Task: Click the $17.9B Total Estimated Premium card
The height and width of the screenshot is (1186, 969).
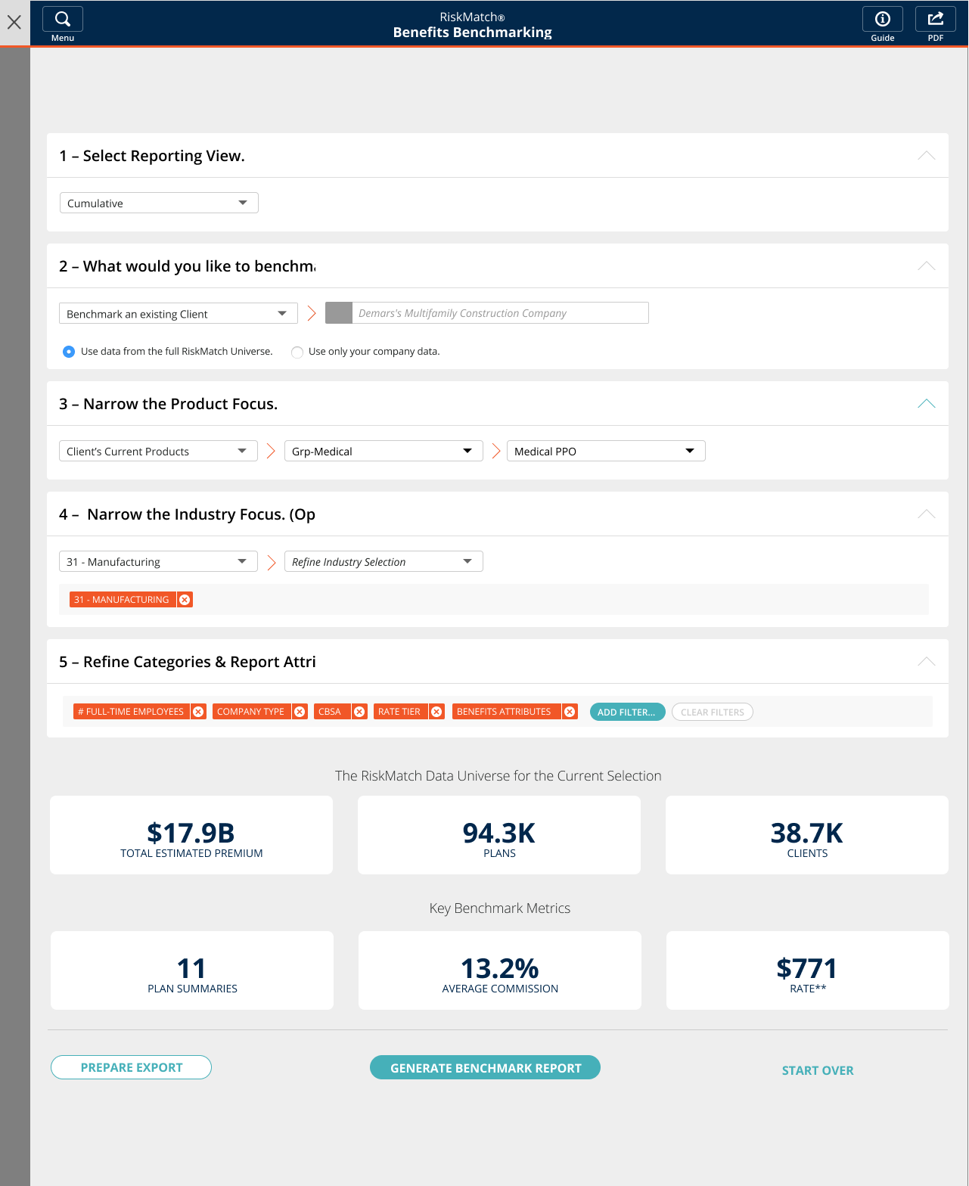Action: point(191,835)
